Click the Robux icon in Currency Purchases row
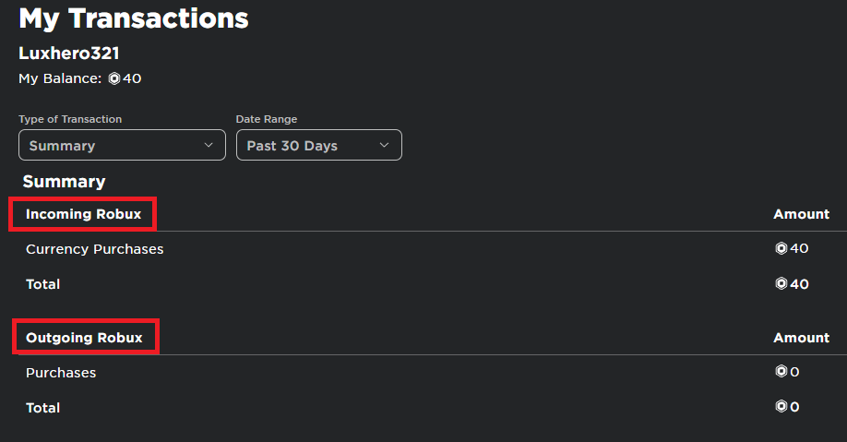Screen dimensions: 847x442 click(x=781, y=248)
